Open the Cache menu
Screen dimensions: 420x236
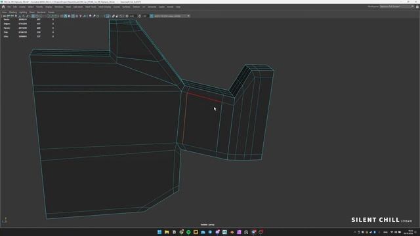coord(161,7)
